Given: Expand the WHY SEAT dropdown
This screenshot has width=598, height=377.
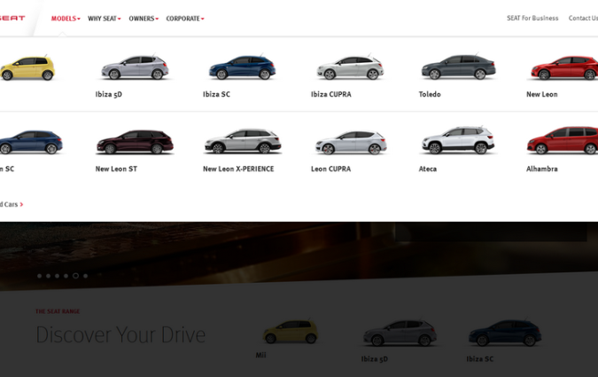Looking at the screenshot, I should pyautogui.click(x=104, y=19).
